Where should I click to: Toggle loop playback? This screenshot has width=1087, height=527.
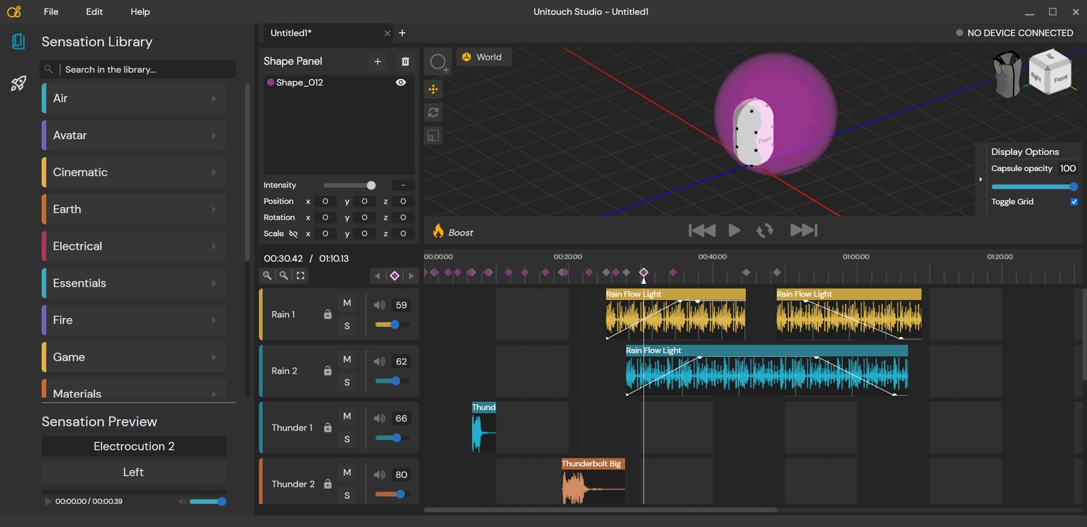pos(765,231)
